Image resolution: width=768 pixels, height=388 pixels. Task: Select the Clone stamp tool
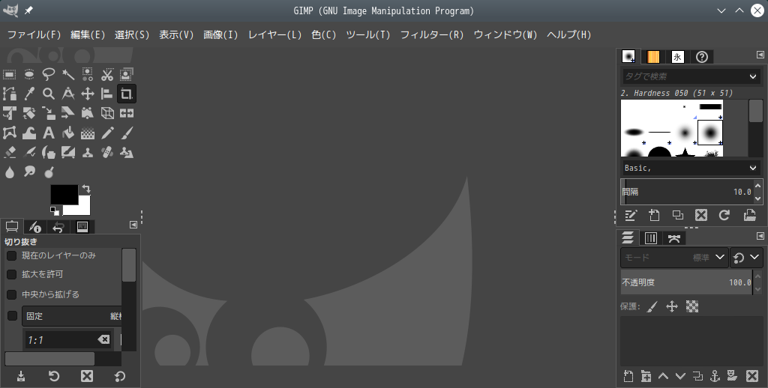tap(88, 153)
